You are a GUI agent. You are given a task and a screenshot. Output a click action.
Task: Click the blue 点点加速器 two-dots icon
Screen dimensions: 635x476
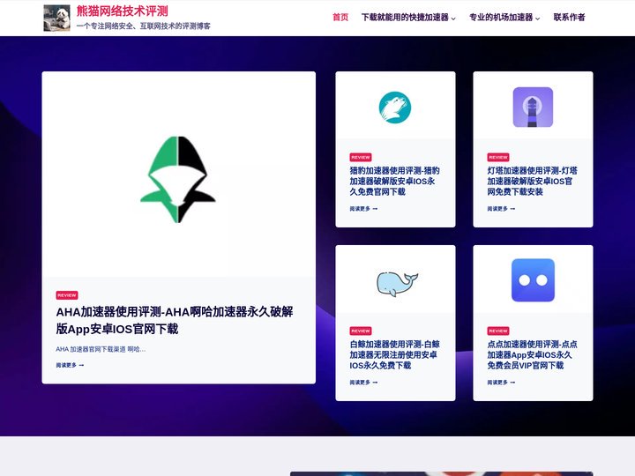(x=533, y=280)
